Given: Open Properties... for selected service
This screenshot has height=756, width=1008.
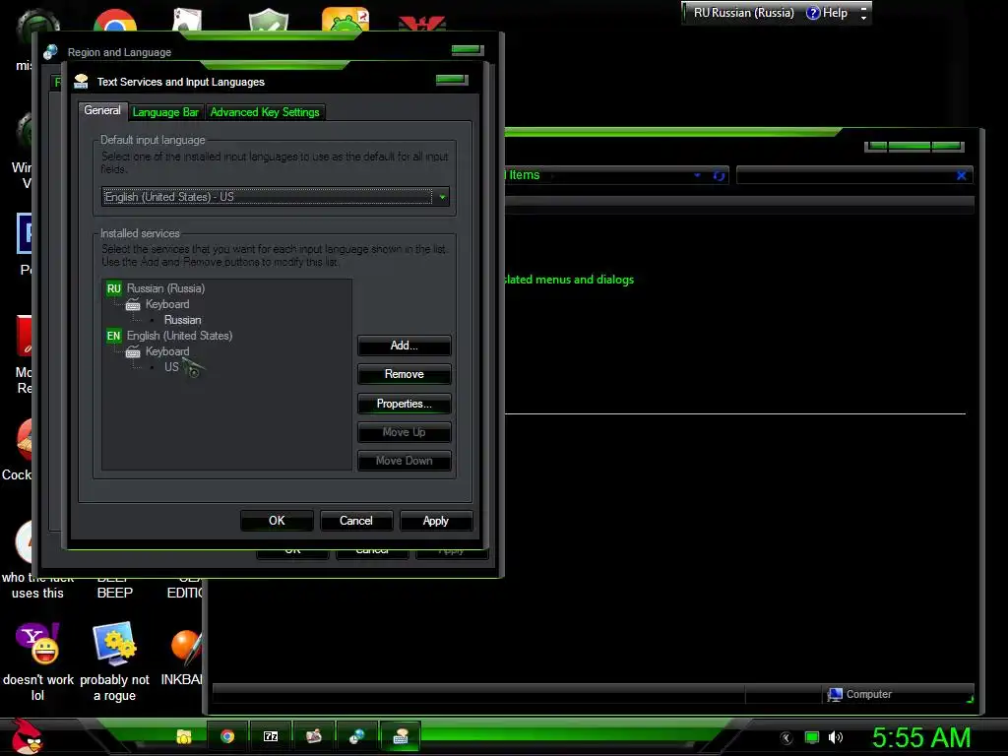Looking at the screenshot, I should coord(404,404).
